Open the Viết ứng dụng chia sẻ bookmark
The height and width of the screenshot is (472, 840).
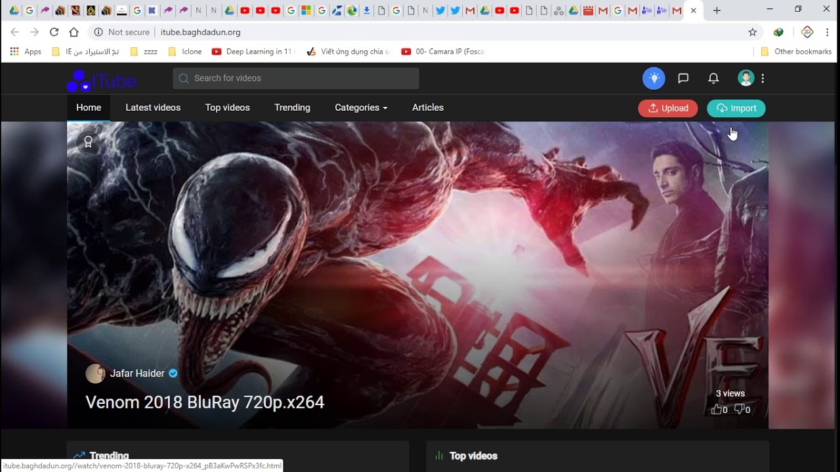pos(348,51)
